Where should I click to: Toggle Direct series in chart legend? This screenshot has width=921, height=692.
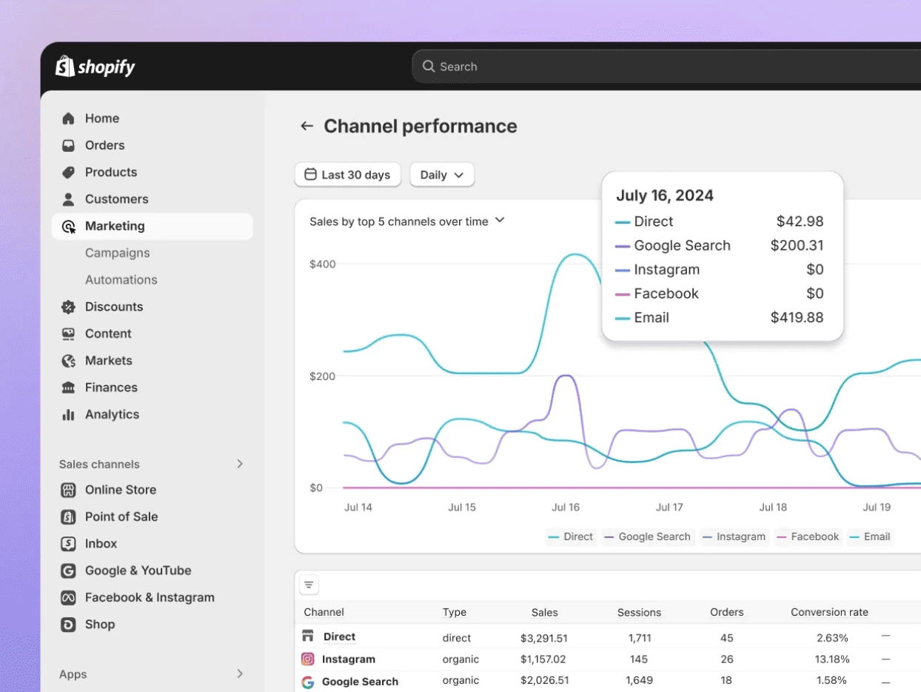click(x=570, y=537)
